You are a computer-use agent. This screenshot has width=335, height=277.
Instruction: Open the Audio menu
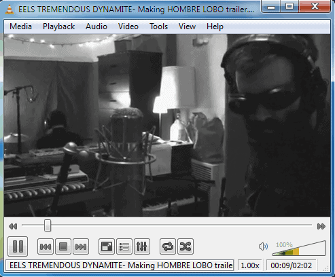96,26
